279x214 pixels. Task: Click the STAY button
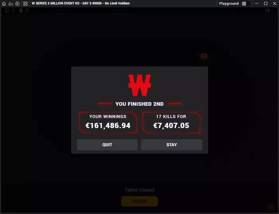[171, 145]
